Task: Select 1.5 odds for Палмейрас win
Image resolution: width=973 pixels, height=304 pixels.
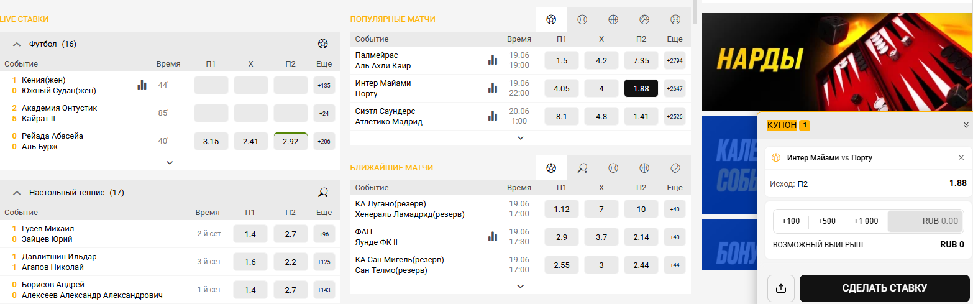Action: point(562,60)
